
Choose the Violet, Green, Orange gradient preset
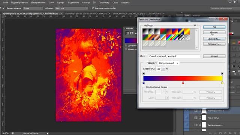[145, 37]
